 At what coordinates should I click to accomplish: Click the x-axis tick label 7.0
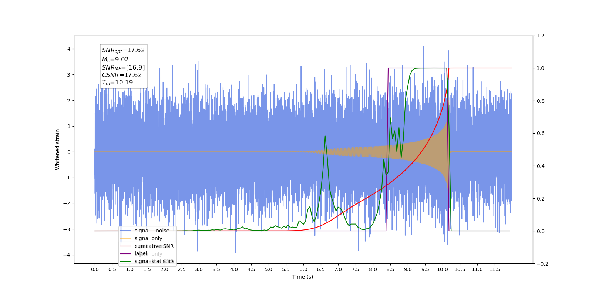pos(338,269)
